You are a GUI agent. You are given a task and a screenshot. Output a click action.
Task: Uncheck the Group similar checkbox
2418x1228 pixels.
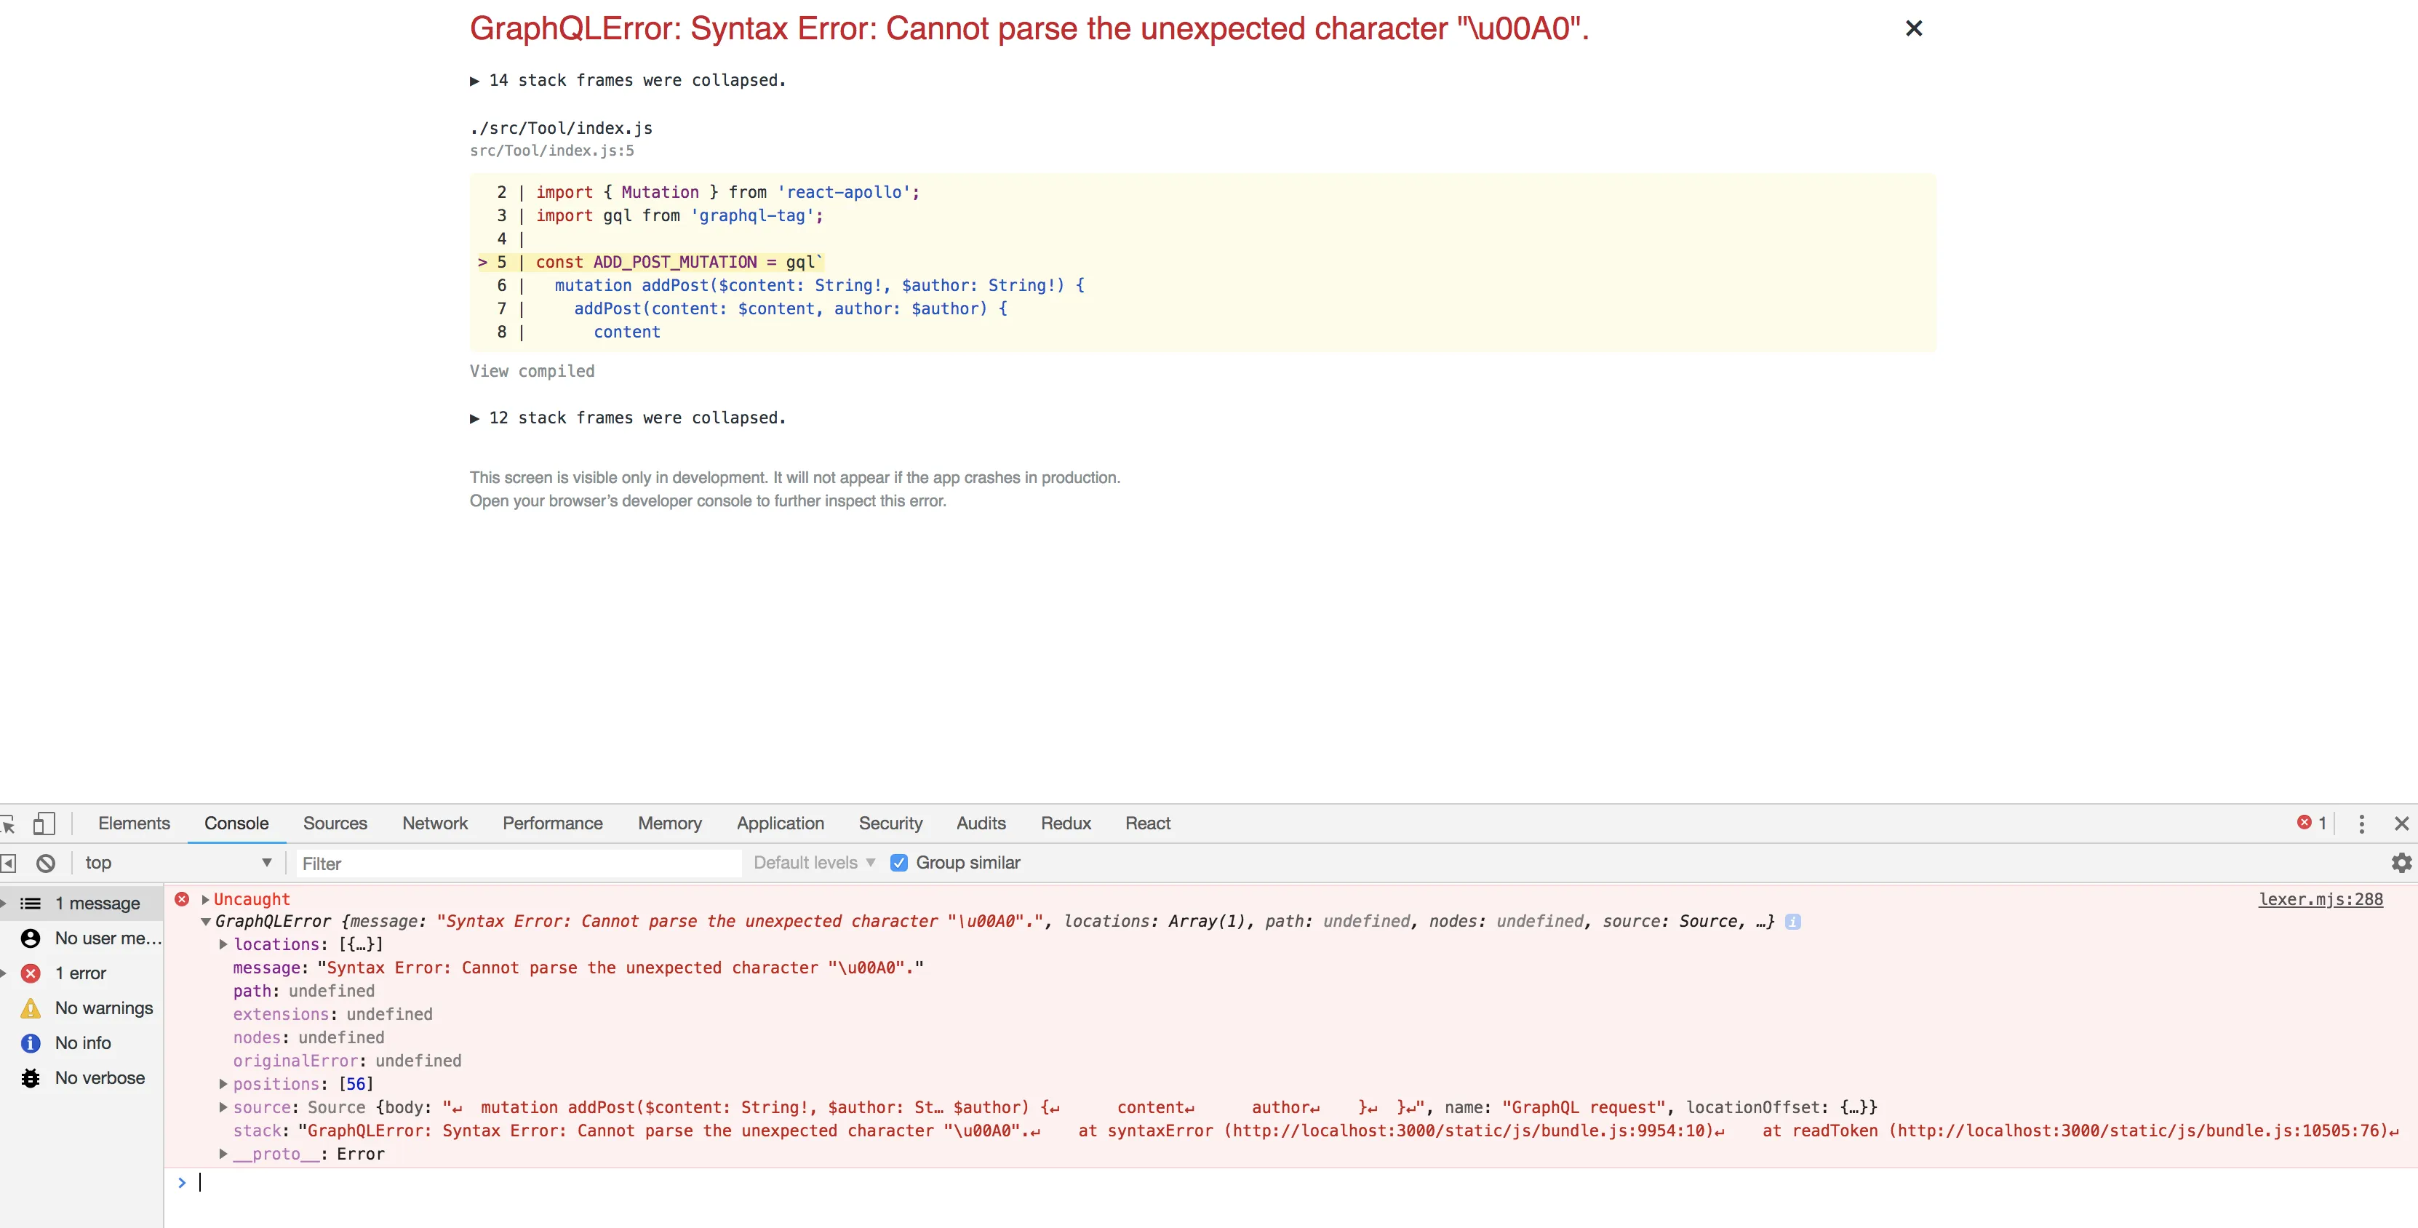(898, 863)
